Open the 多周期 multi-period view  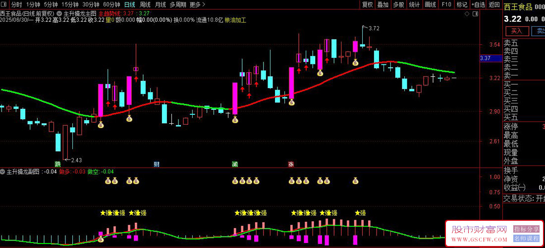click(178, 5)
